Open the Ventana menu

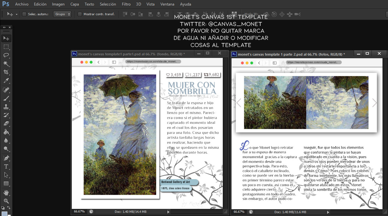pos(167,4)
